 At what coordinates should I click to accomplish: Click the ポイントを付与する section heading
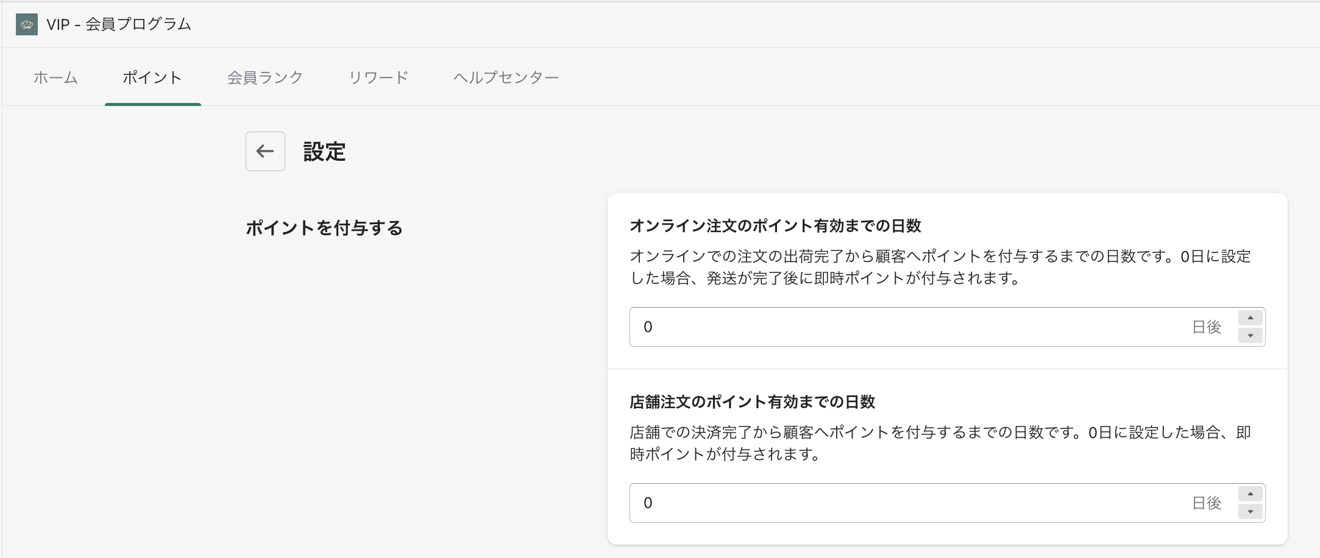click(x=324, y=228)
